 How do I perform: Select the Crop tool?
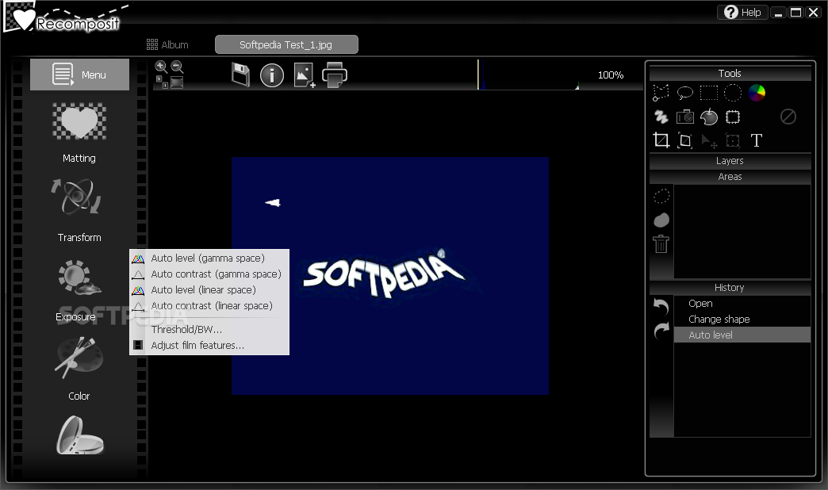point(661,140)
